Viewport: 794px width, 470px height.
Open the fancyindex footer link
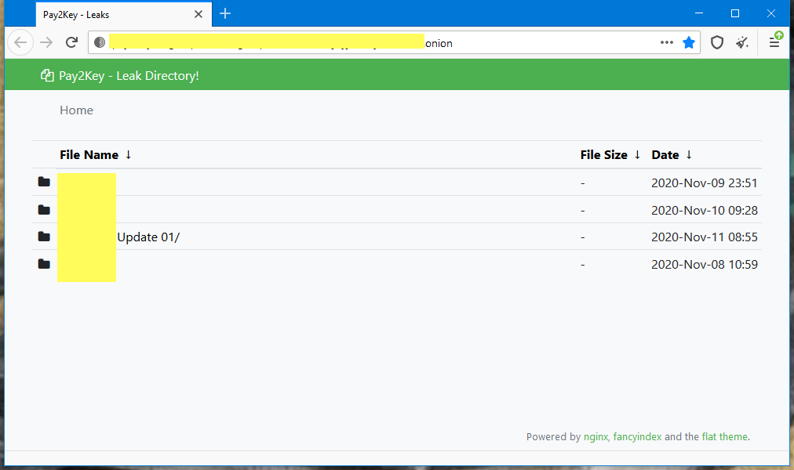(x=638, y=436)
